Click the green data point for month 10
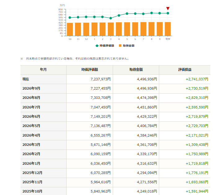This screenshot has width=223, height=195. click(x=70, y=18)
